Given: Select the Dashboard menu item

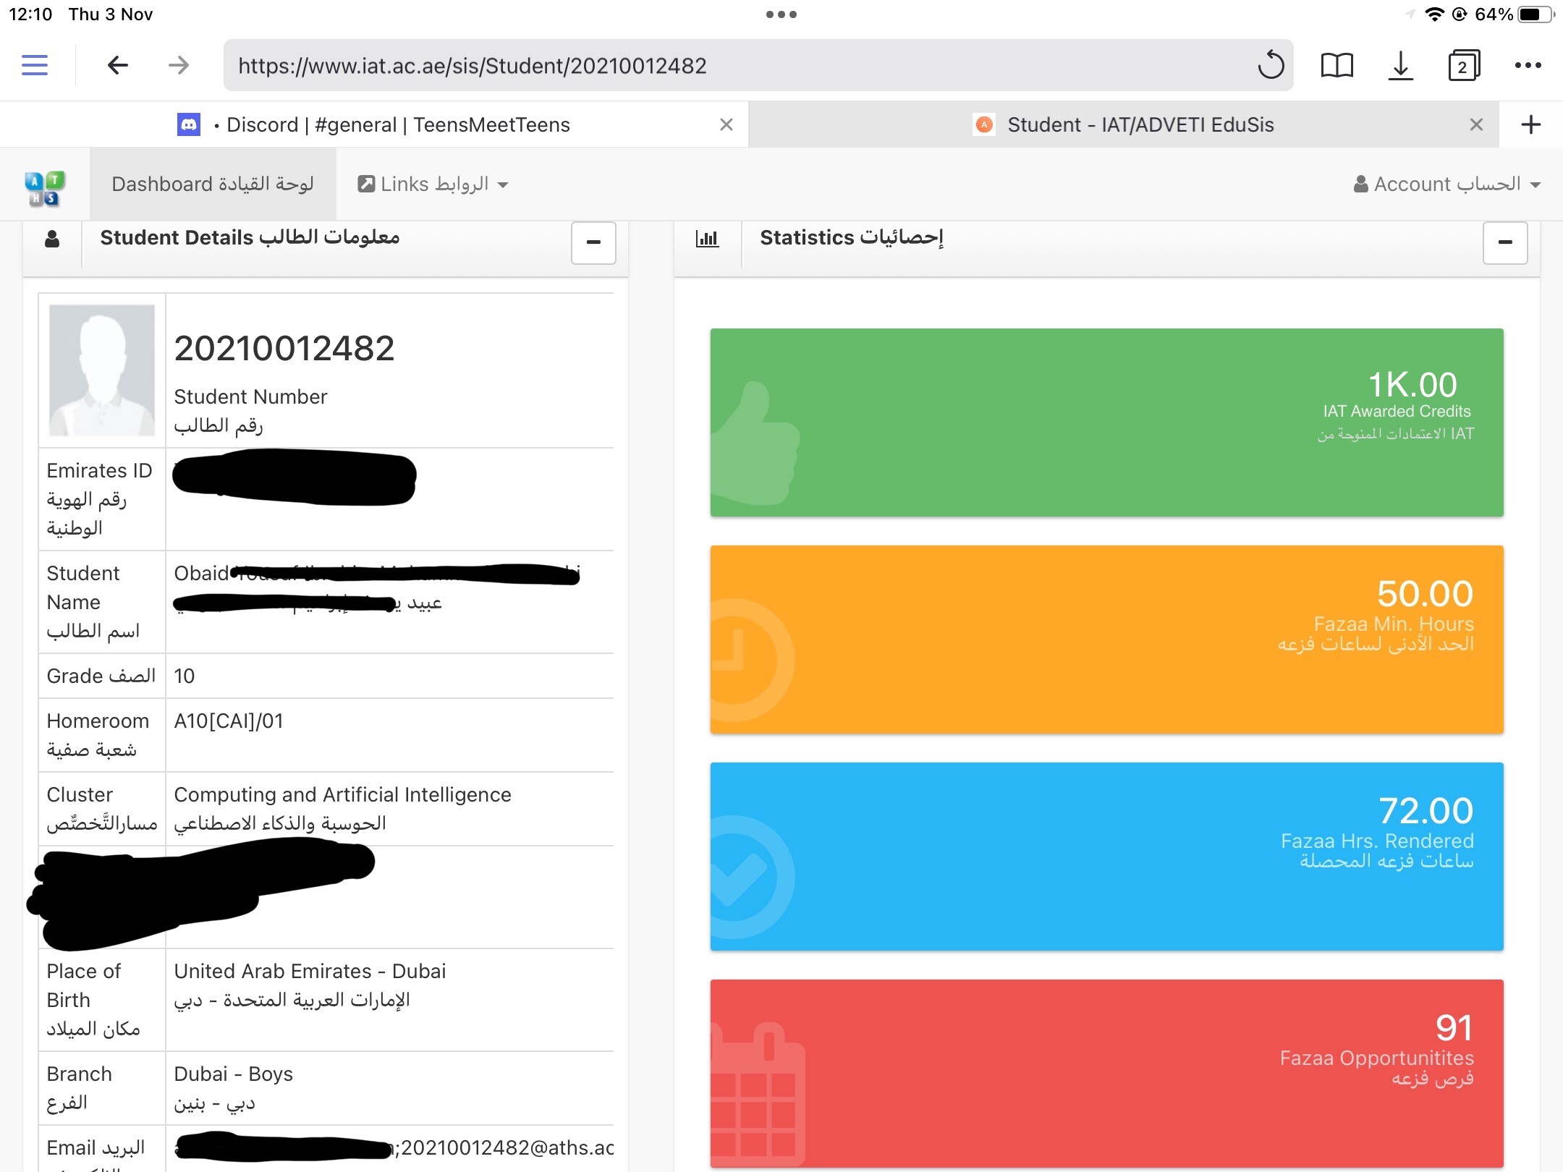Looking at the screenshot, I should pyautogui.click(x=213, y=184).
